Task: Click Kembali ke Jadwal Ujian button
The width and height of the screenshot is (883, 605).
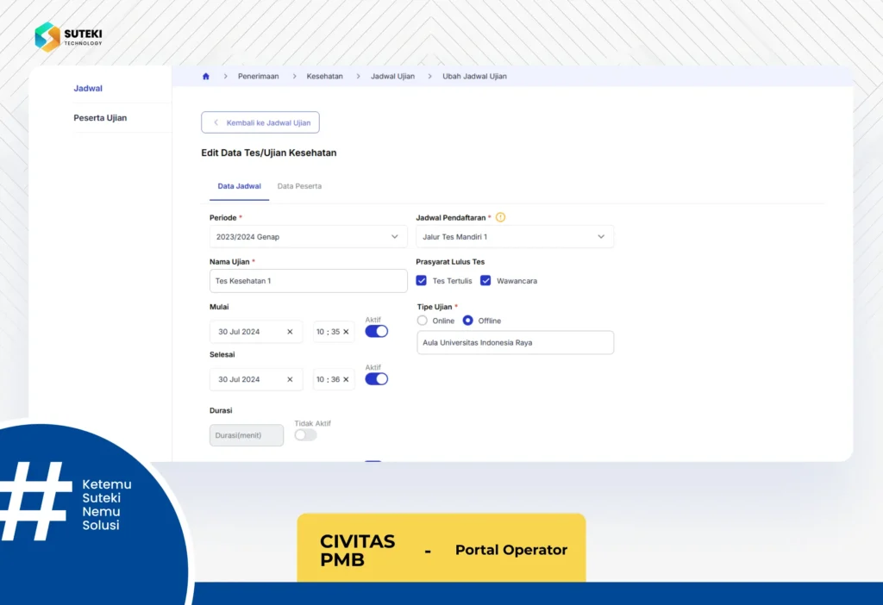Action: [260, 122]
